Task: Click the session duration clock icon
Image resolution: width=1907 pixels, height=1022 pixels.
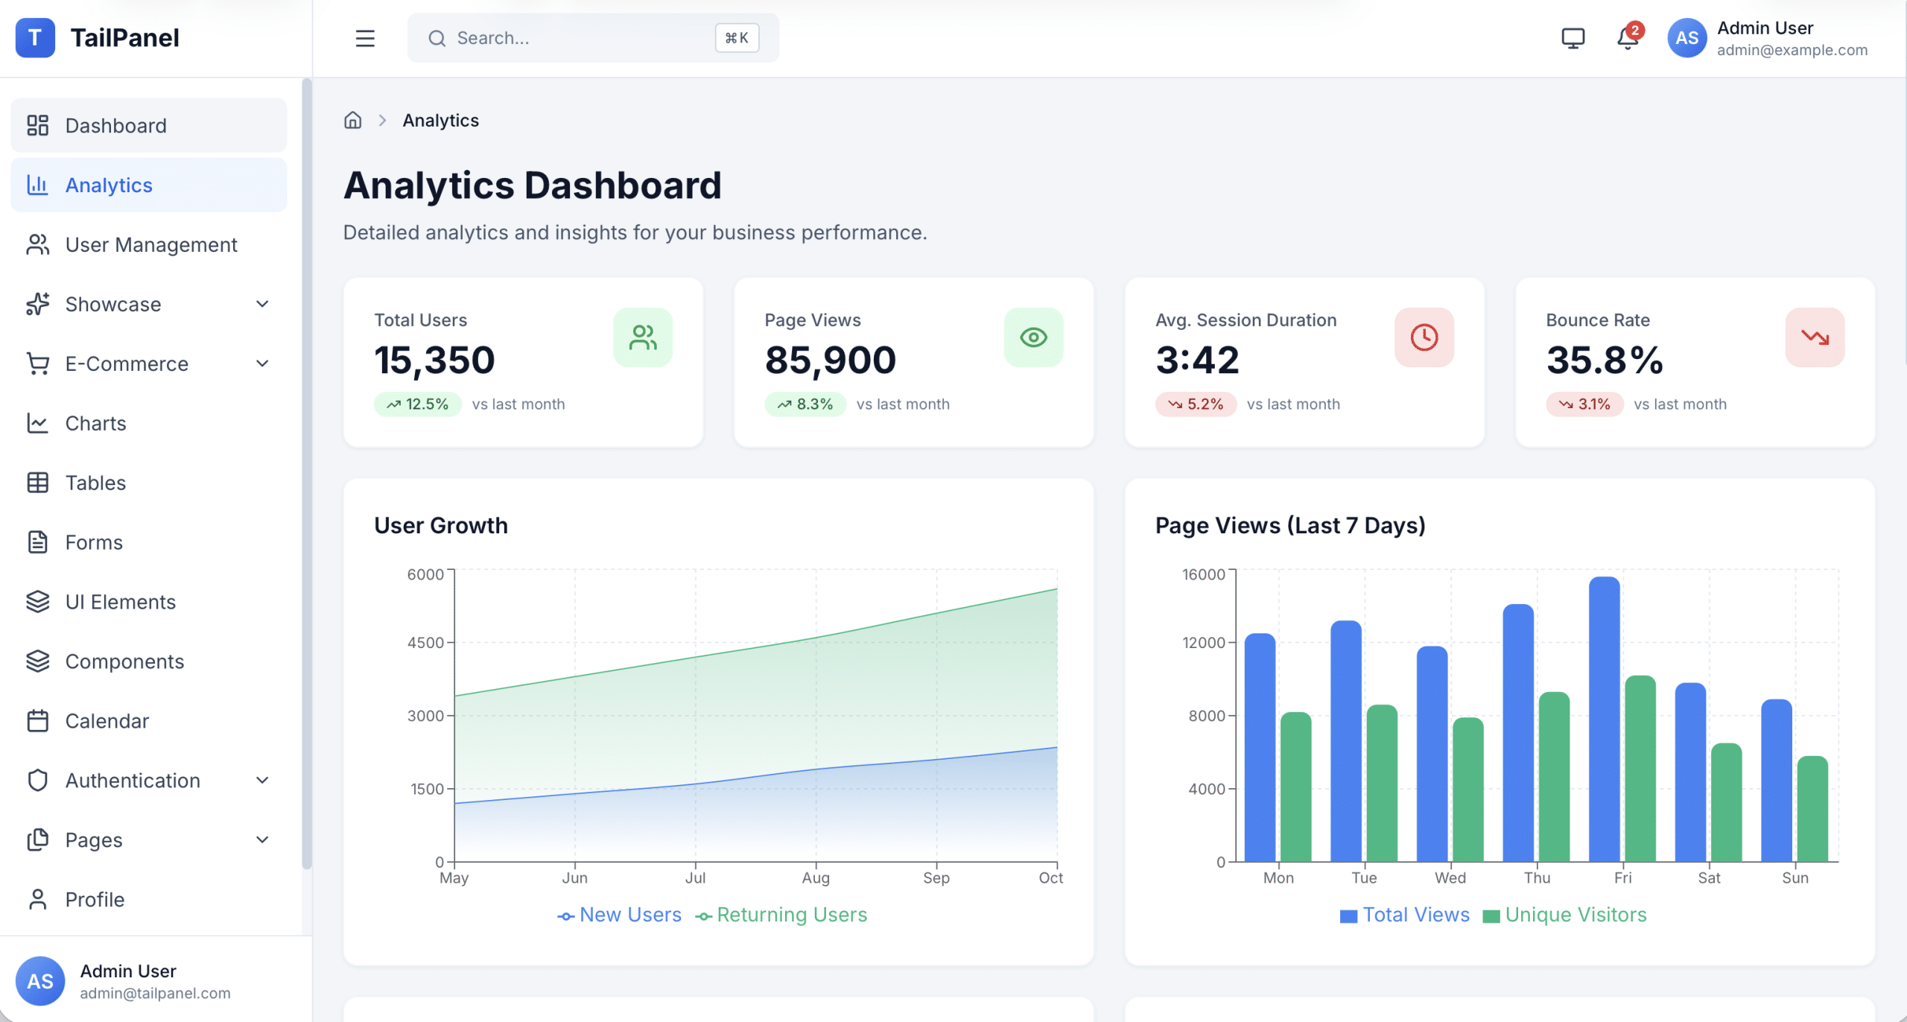Action: (x=1424, y=337)
